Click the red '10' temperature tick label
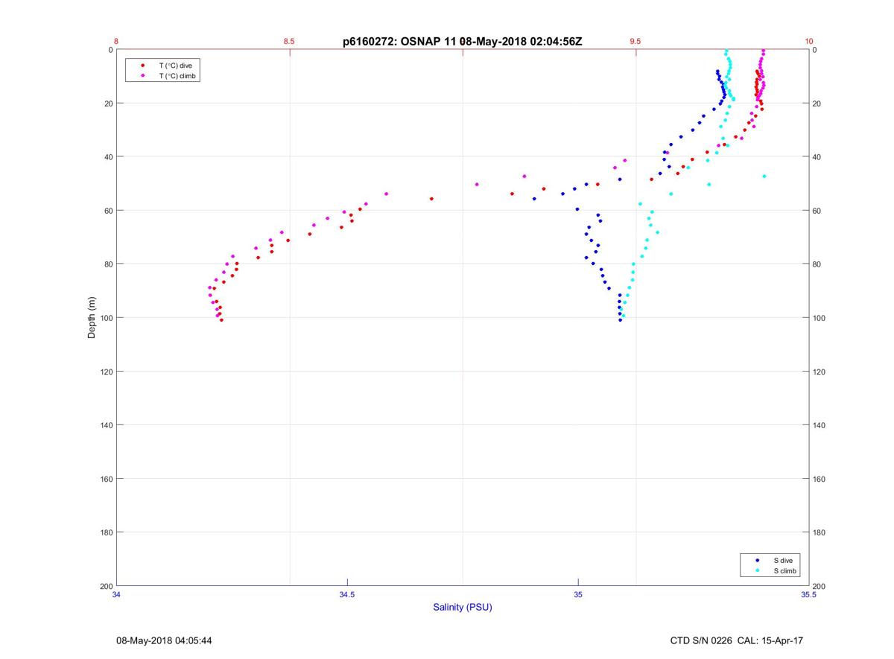 click(x=808, y=42)
